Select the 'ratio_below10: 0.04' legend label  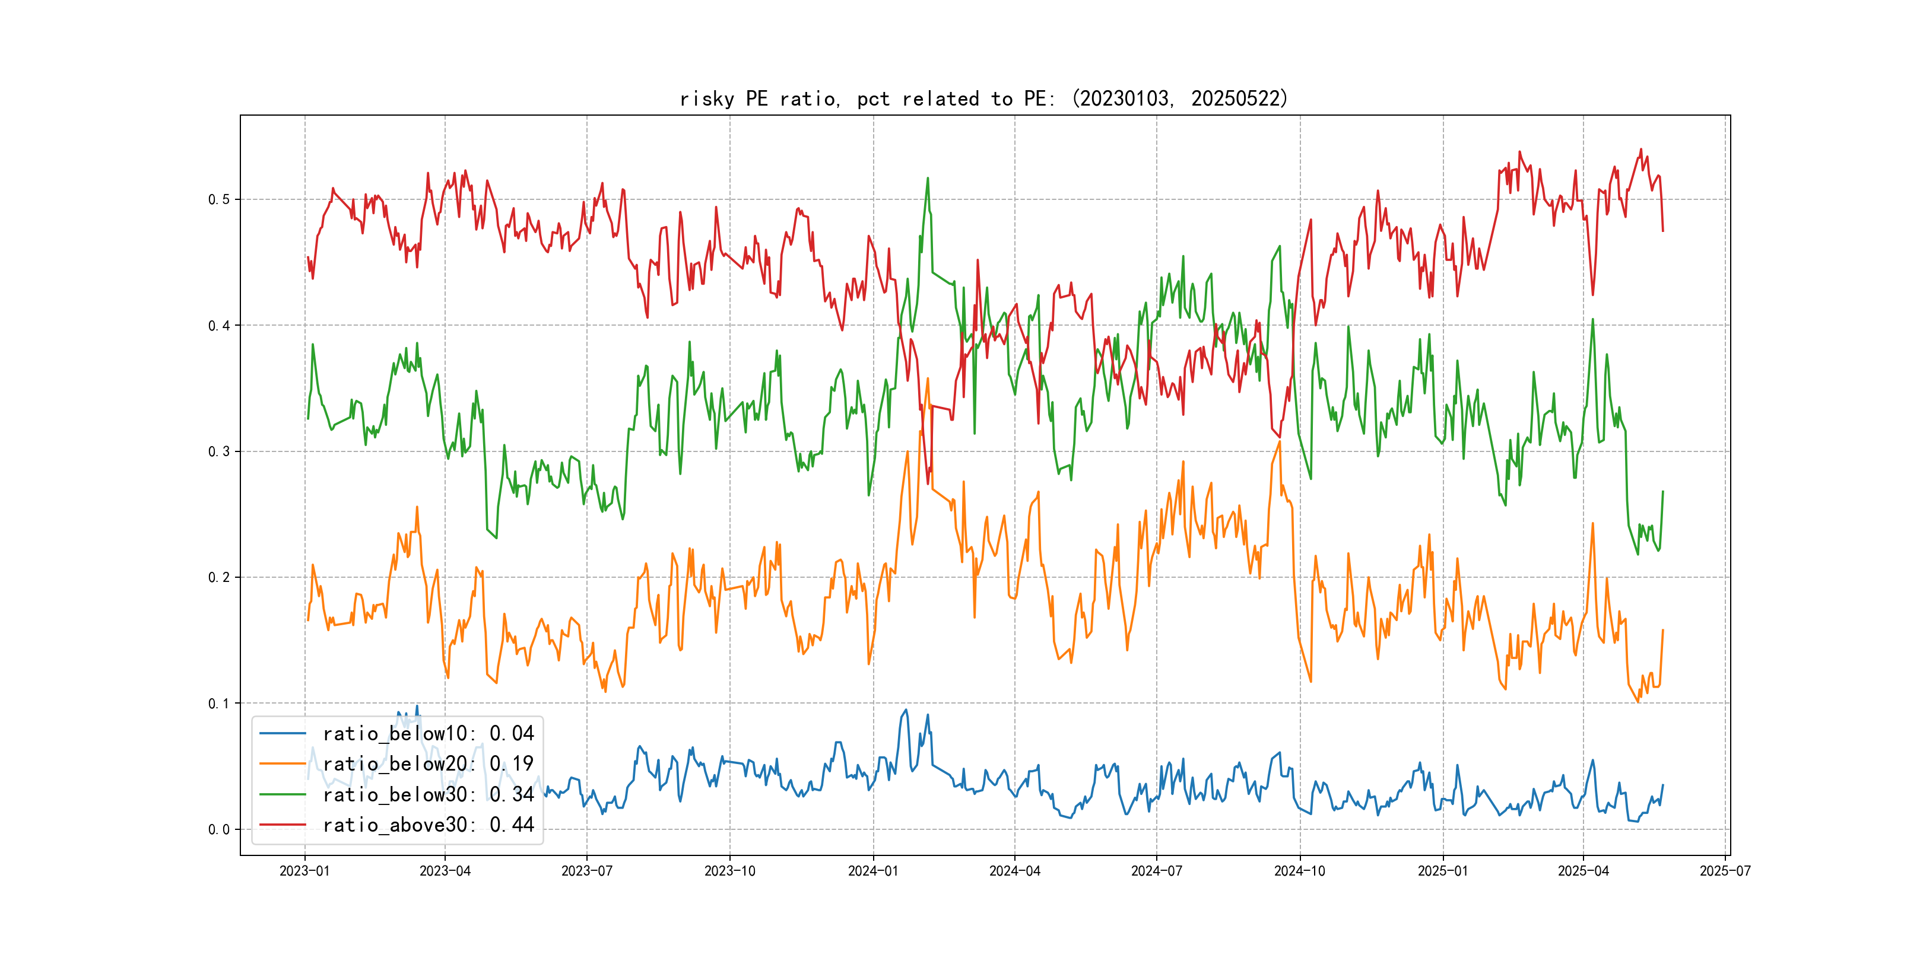(x=428, y=733)
